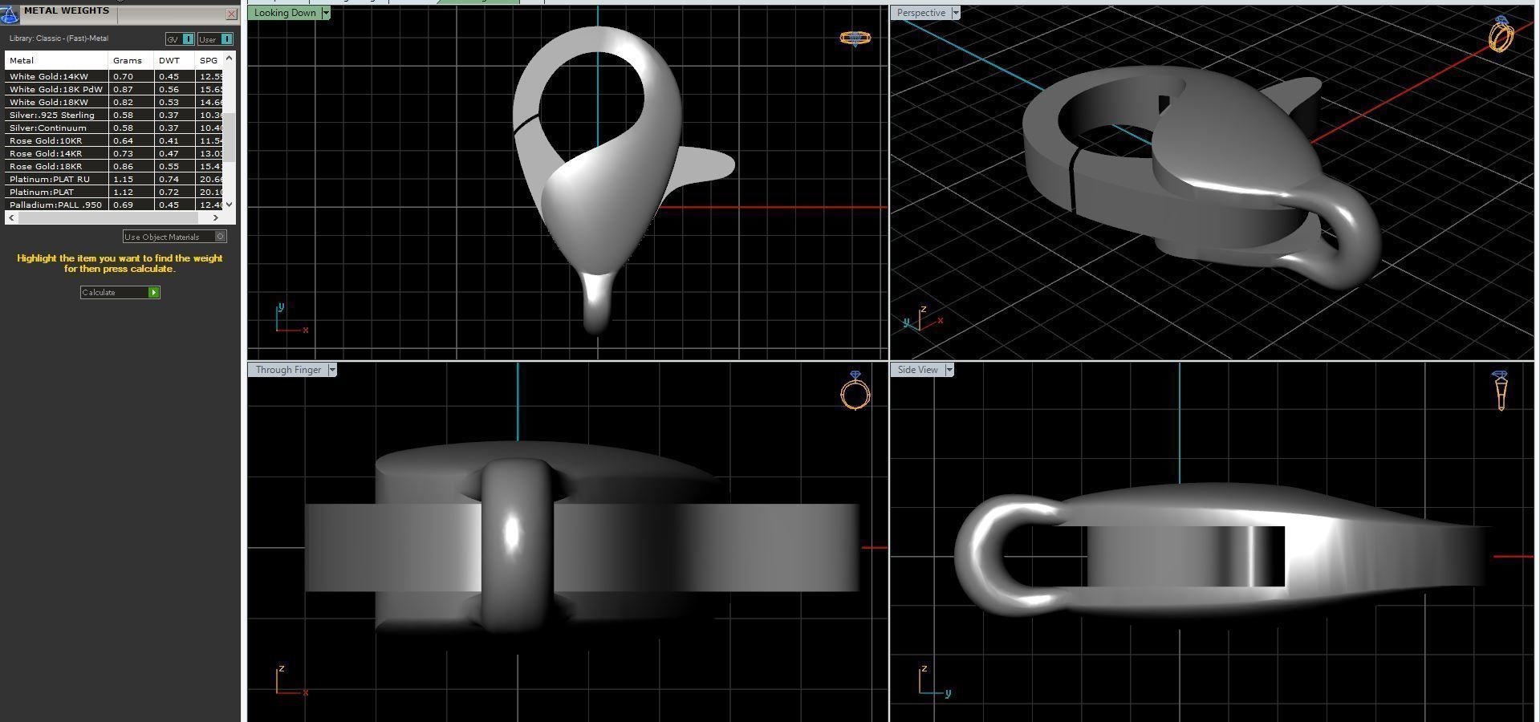The width and height of the screenshot is (1540, 722).
Task: Click the metal list scroll up arrow
Action: click(x=230, y=58)
